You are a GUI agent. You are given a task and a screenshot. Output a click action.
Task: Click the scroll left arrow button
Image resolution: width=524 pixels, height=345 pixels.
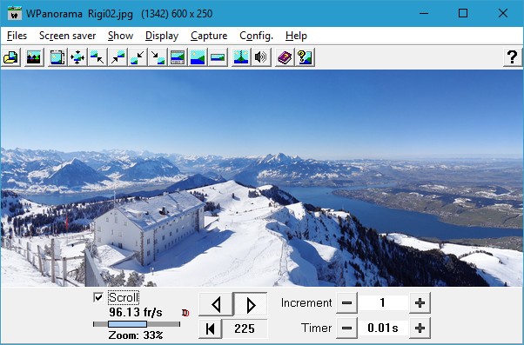pyautogui.click(x=216, y=304)
